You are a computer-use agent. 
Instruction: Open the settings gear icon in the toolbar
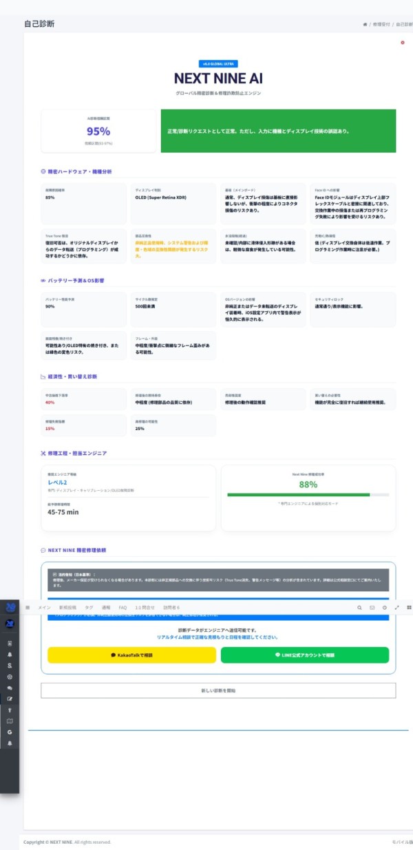[x=385, y=608]
